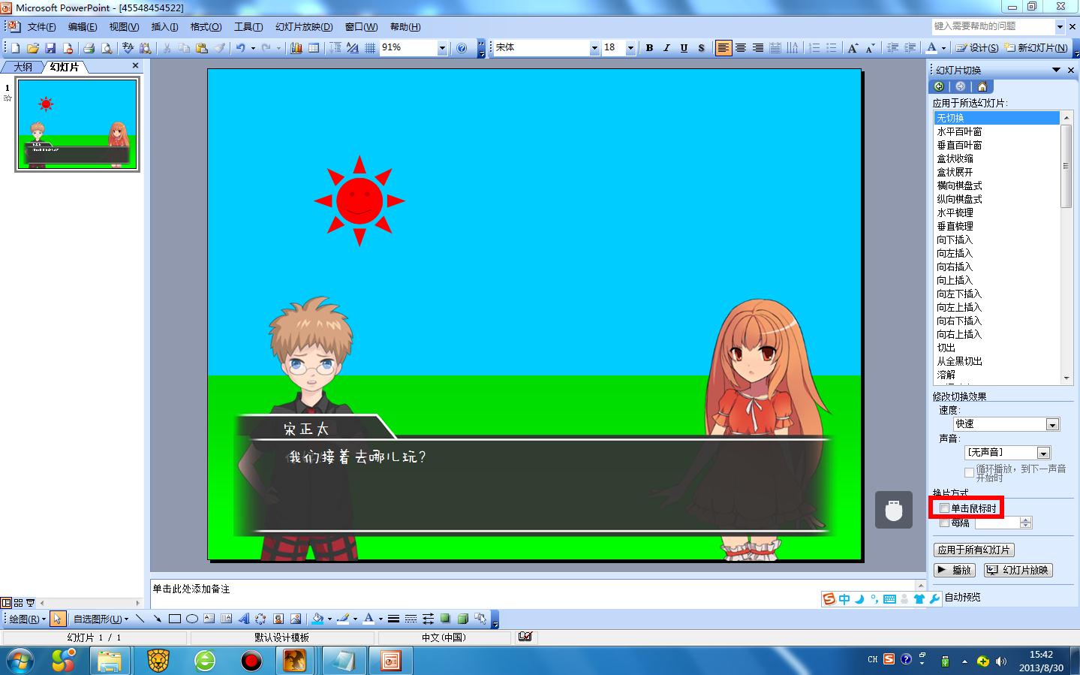Image resolution: width=1080 pixels, height=675 pixels.
Task: Open the 幻灯片放映 Slide Show menu
Action: click(303, 27)
